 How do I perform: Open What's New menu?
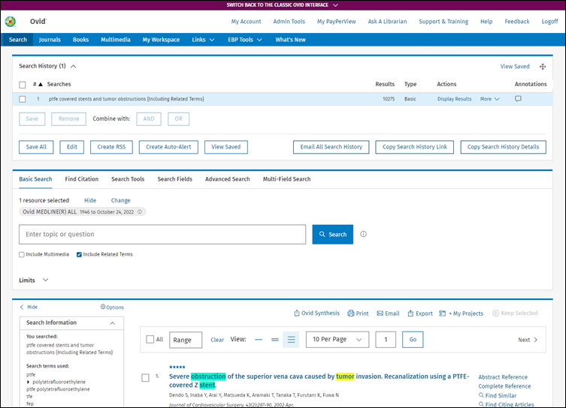coord(291,40)
